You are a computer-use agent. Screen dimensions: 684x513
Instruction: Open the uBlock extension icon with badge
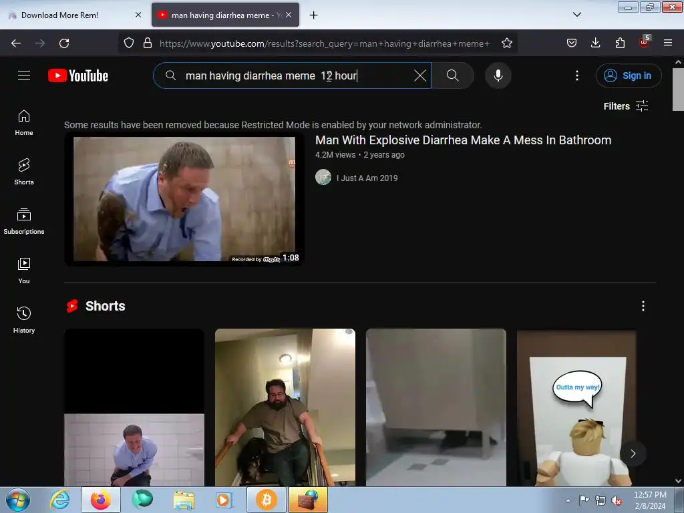click(x=645, y=42)
